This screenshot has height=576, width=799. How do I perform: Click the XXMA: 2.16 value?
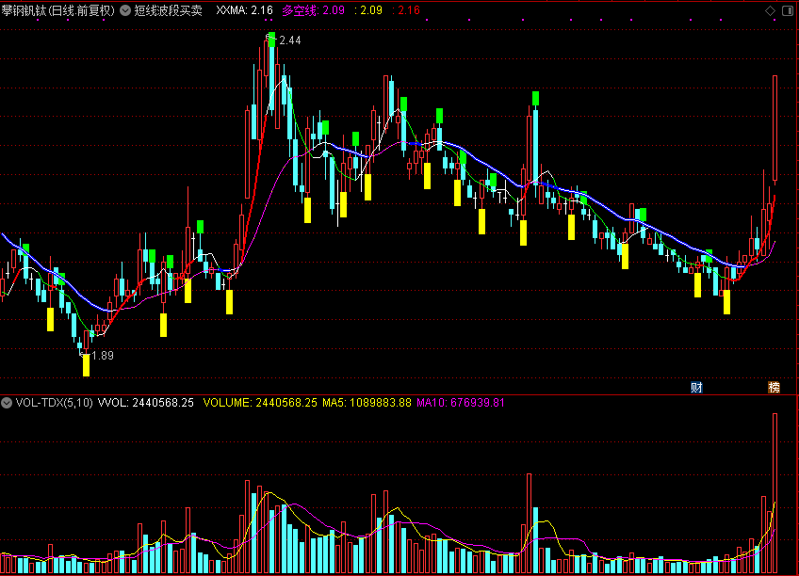[x=244, y=10]
